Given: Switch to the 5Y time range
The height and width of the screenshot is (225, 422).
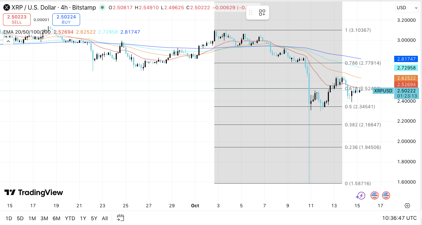Looking at the screenshot, I should click(94, 218).
